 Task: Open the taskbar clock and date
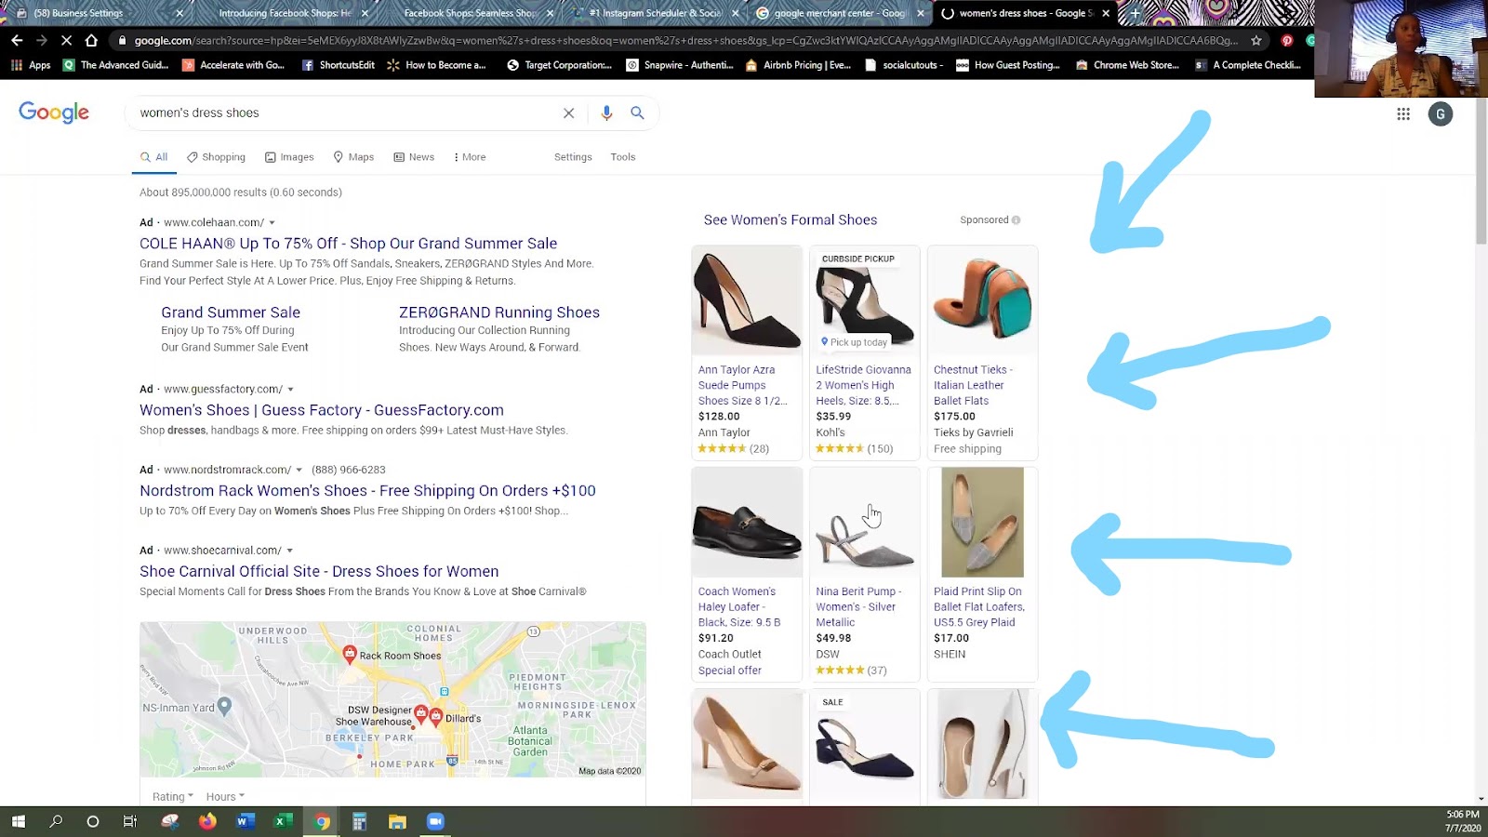(1463, 821)
